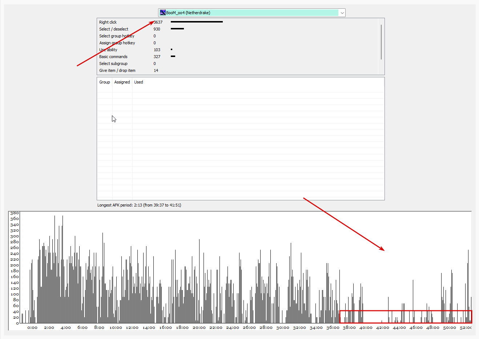Image resolution: width=479 pixels, height=339 pixels.
Task: Click the 380 value on graph axis
Action: click(15, 213)
